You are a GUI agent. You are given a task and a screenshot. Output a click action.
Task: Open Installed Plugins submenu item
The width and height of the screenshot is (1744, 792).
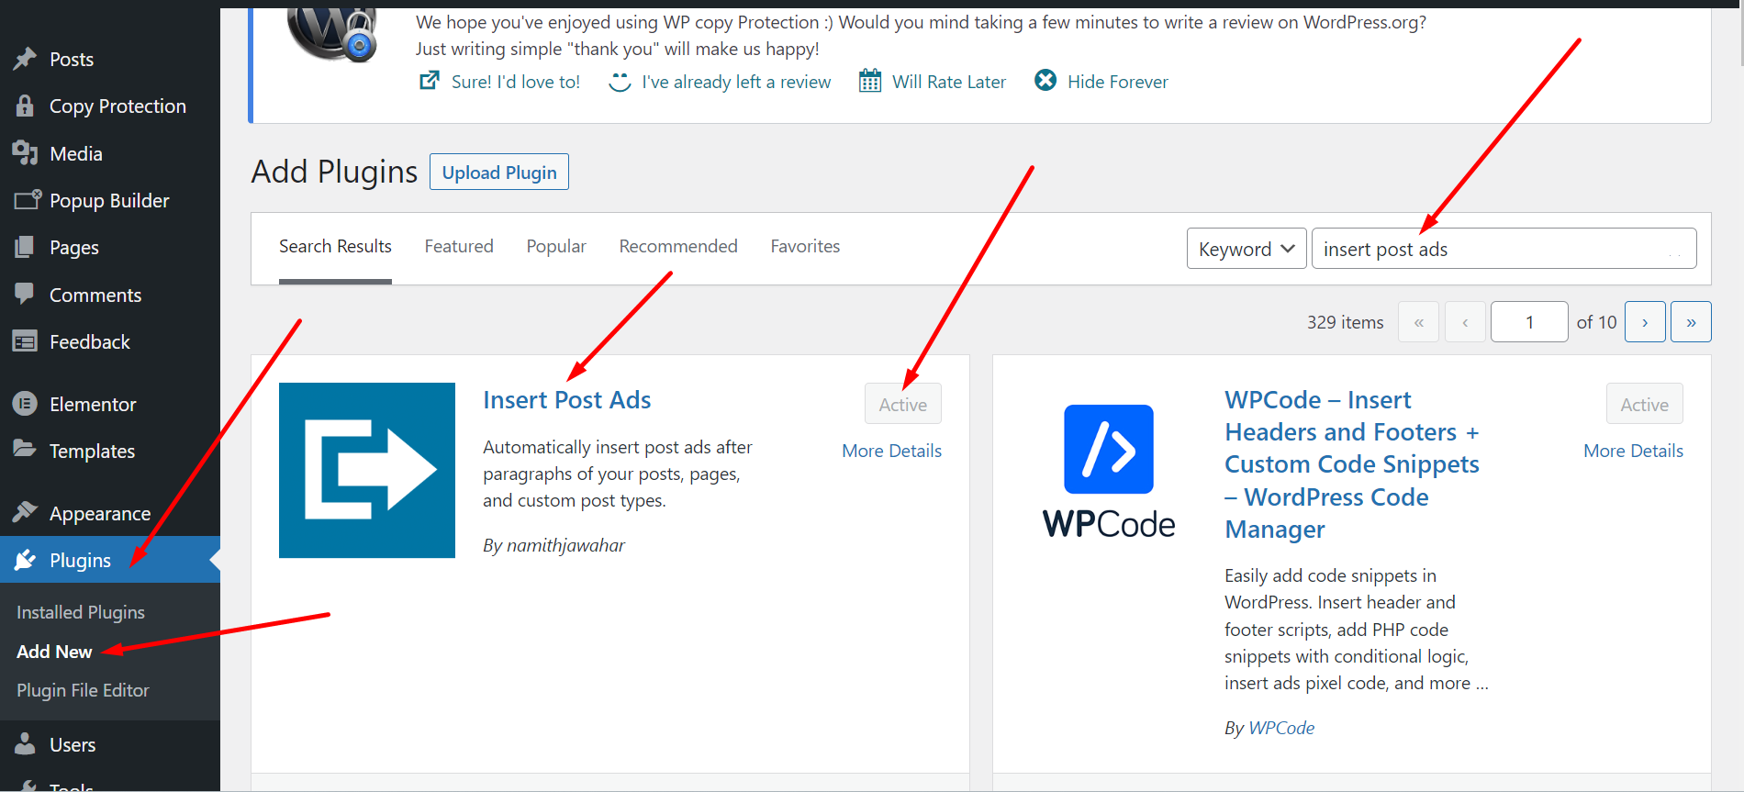coord(81,612)
